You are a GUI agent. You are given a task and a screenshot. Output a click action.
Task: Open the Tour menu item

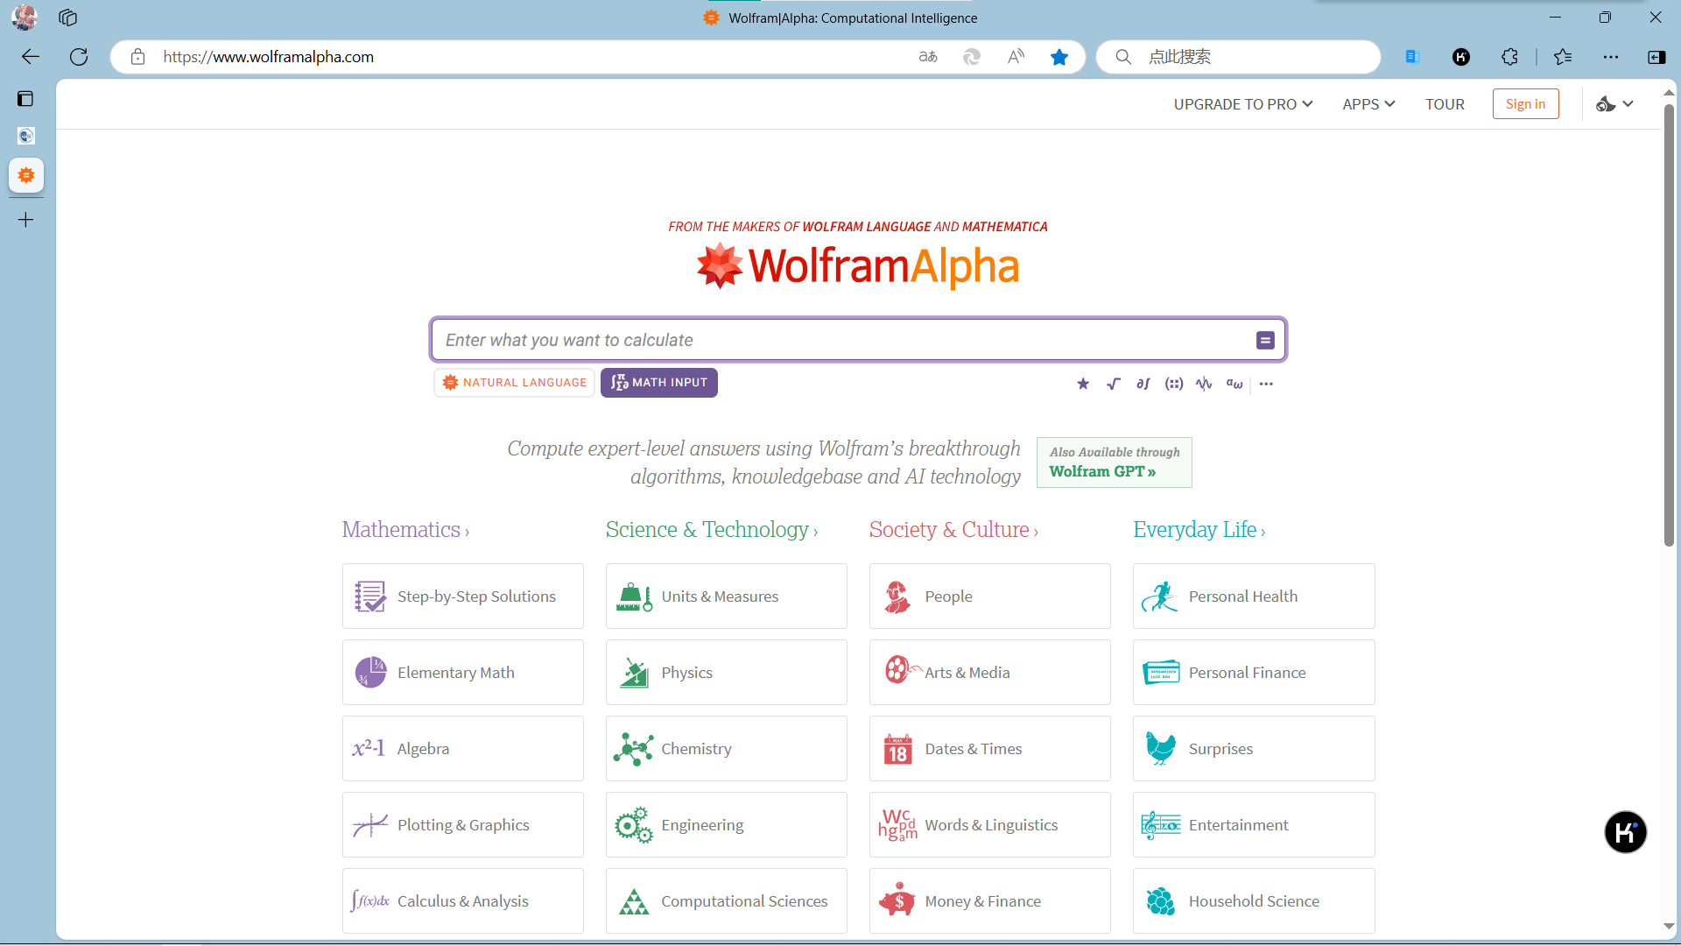pyautogui.click(x=1445, y=104)
